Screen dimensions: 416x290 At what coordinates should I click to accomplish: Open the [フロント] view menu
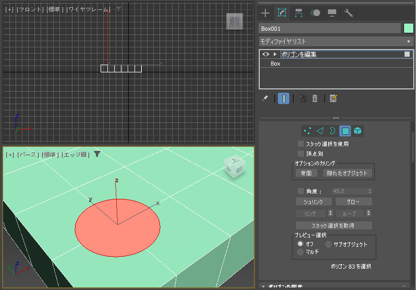point(30,9)
